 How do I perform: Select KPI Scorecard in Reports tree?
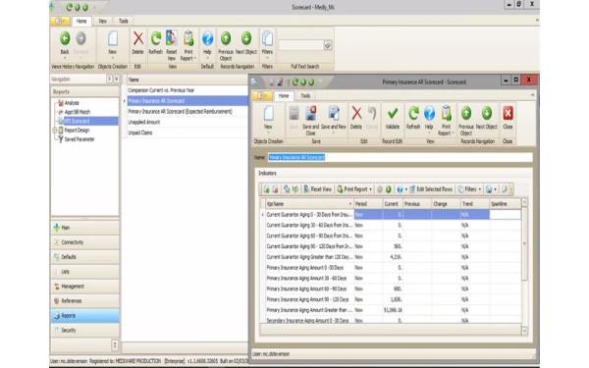[x=77, y=121]
